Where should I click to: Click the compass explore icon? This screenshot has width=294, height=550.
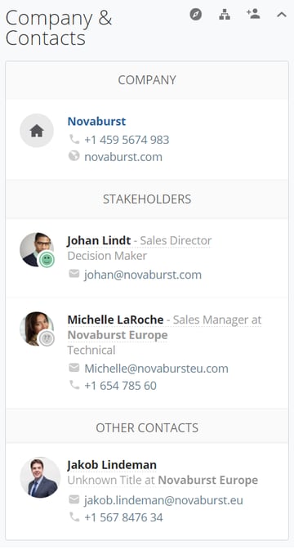click(x=195, y=15)
